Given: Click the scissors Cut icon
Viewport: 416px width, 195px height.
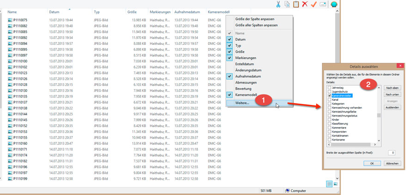Looking at the screenshot, I should tap(278, 4).
